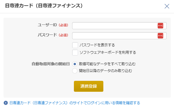Click the ソフトウェアキーボードを利用する label text
Screen dimensions: 174x108
tap(108, 53)
